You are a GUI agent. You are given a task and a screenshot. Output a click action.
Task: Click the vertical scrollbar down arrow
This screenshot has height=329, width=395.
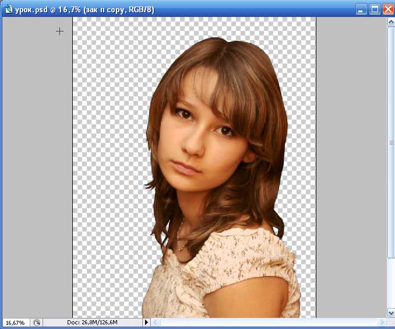391,313
